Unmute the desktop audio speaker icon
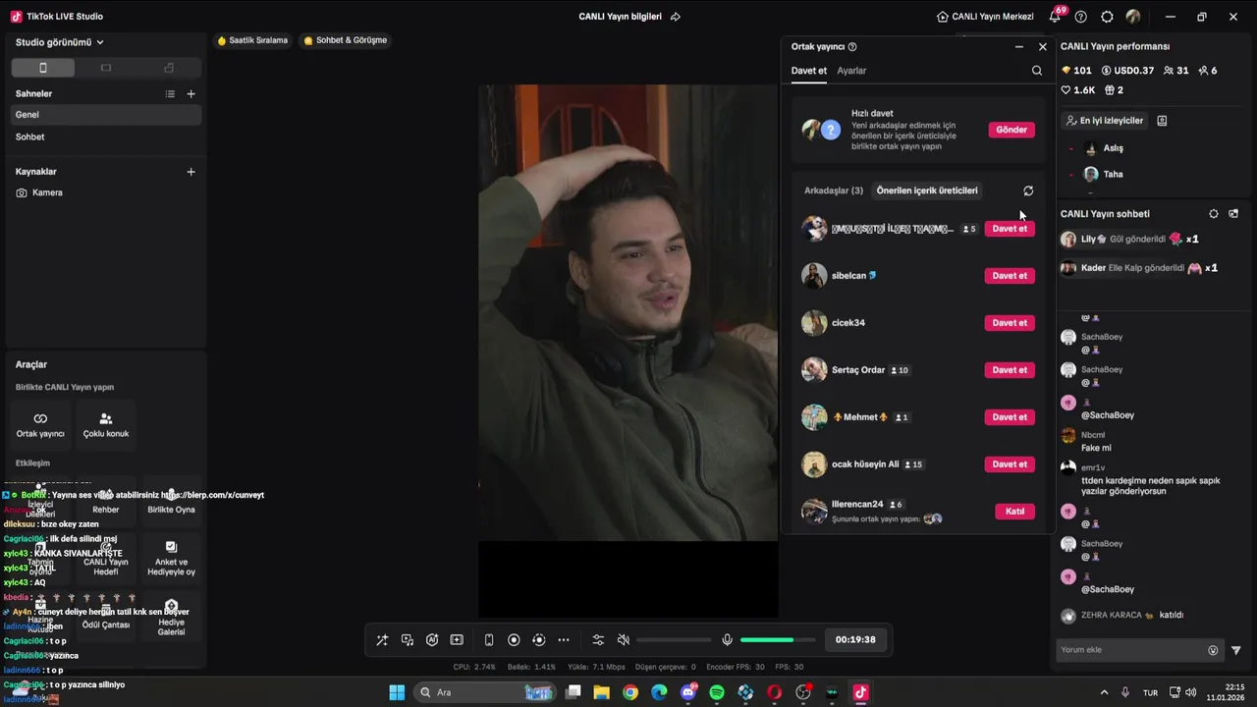 coord(623,640)
